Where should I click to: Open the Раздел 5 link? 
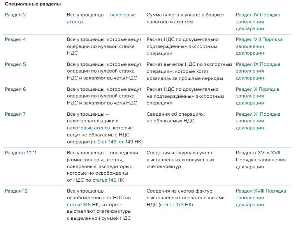[15, 64]
